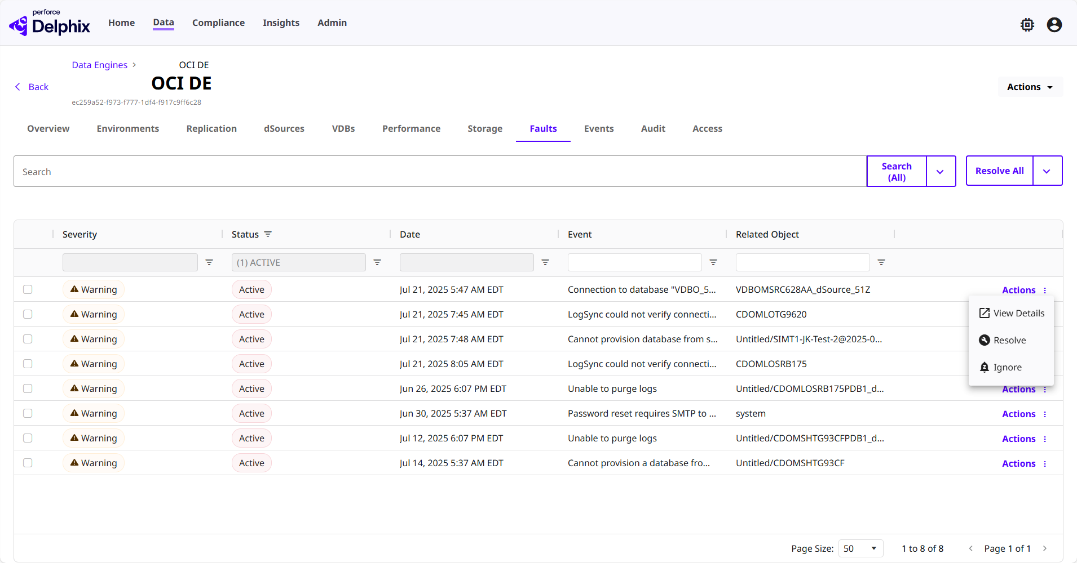The image size is (1077, 563).
Task: Open Status column header filter icon
Action: point(268,234)
